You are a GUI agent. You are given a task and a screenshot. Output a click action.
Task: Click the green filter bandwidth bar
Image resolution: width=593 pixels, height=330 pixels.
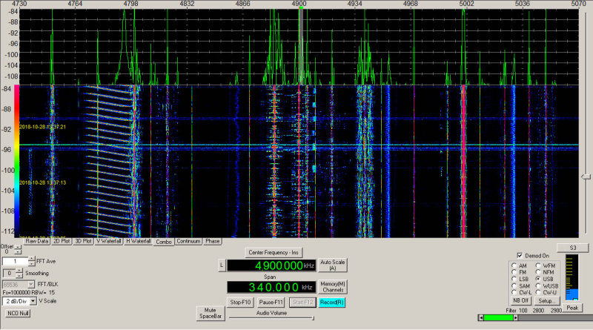[498, 318]
